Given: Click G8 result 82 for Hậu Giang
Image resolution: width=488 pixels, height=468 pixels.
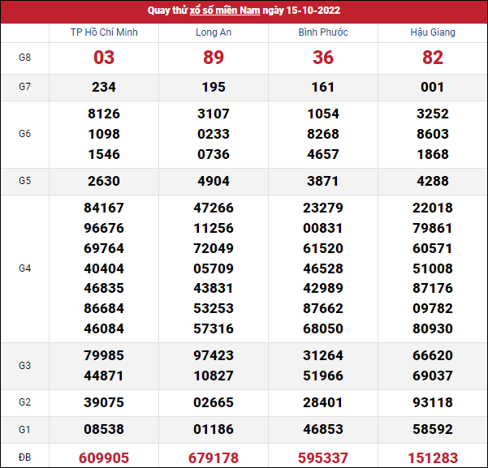Looking at the screenshot, I should (x=433, y=58).
